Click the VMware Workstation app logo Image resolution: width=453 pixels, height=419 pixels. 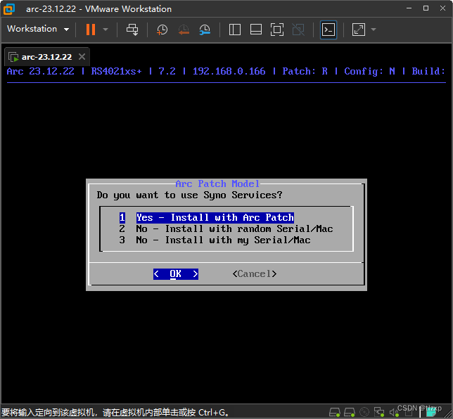(9, 9)
